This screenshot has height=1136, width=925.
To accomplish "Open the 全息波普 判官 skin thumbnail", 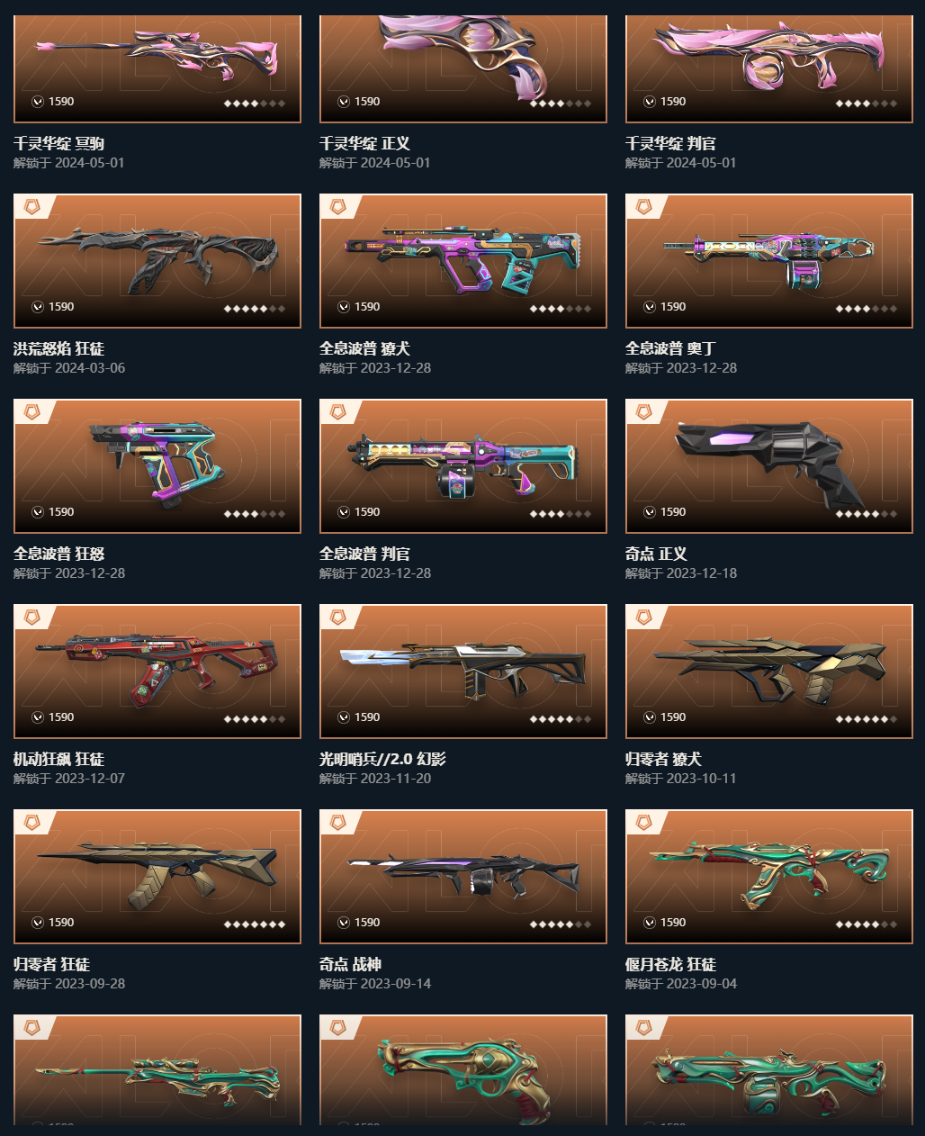I will coord(463,466).
